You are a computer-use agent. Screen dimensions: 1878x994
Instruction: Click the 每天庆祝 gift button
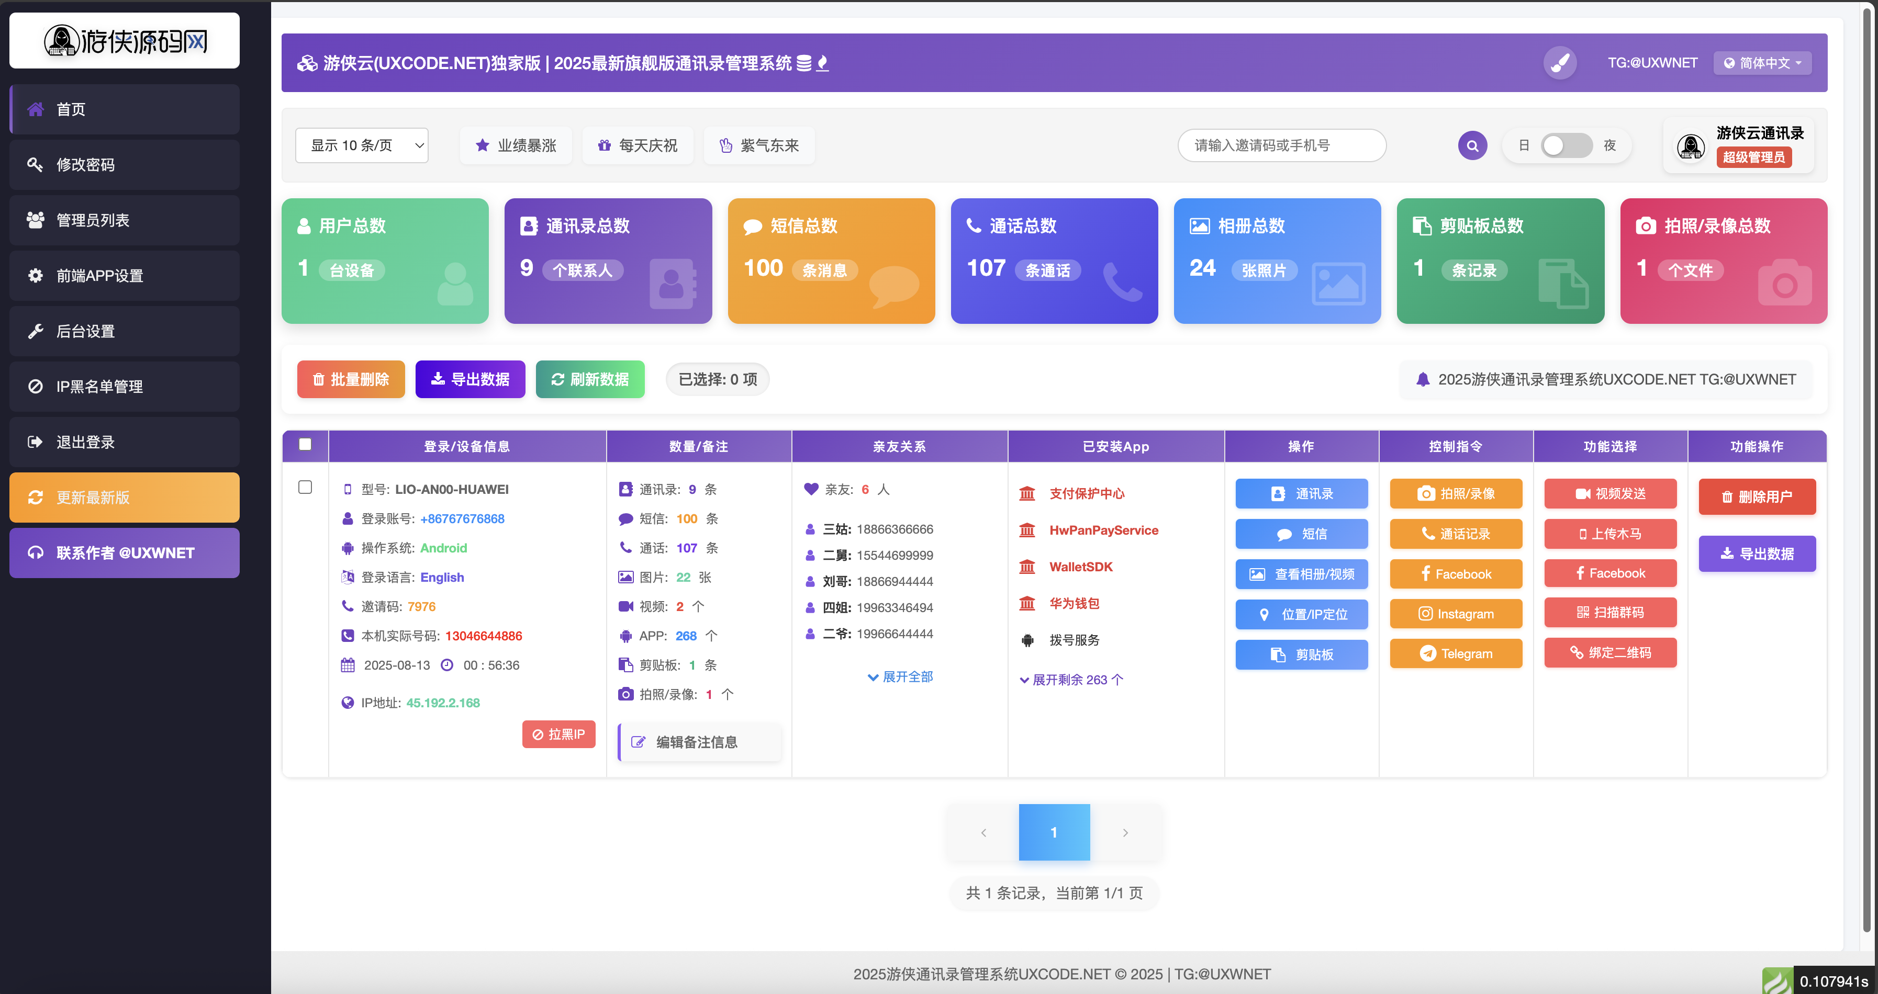tap(637, 146)
